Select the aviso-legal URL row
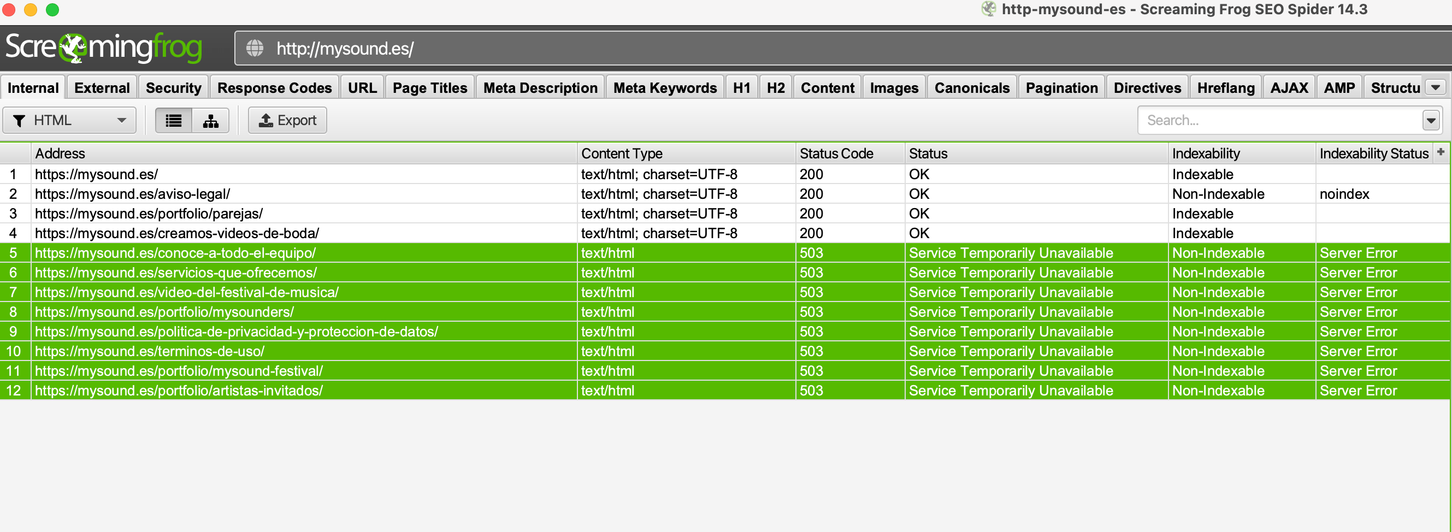This screenshot has width=1452, height=532. pos(725,194)
